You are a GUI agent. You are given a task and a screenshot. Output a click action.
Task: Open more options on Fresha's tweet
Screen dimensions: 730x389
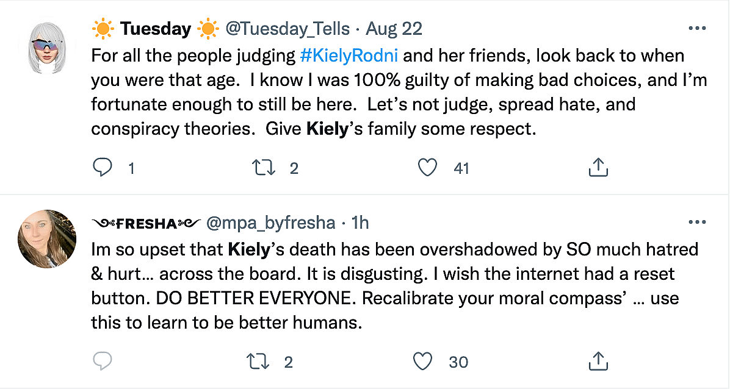(696, 223)
